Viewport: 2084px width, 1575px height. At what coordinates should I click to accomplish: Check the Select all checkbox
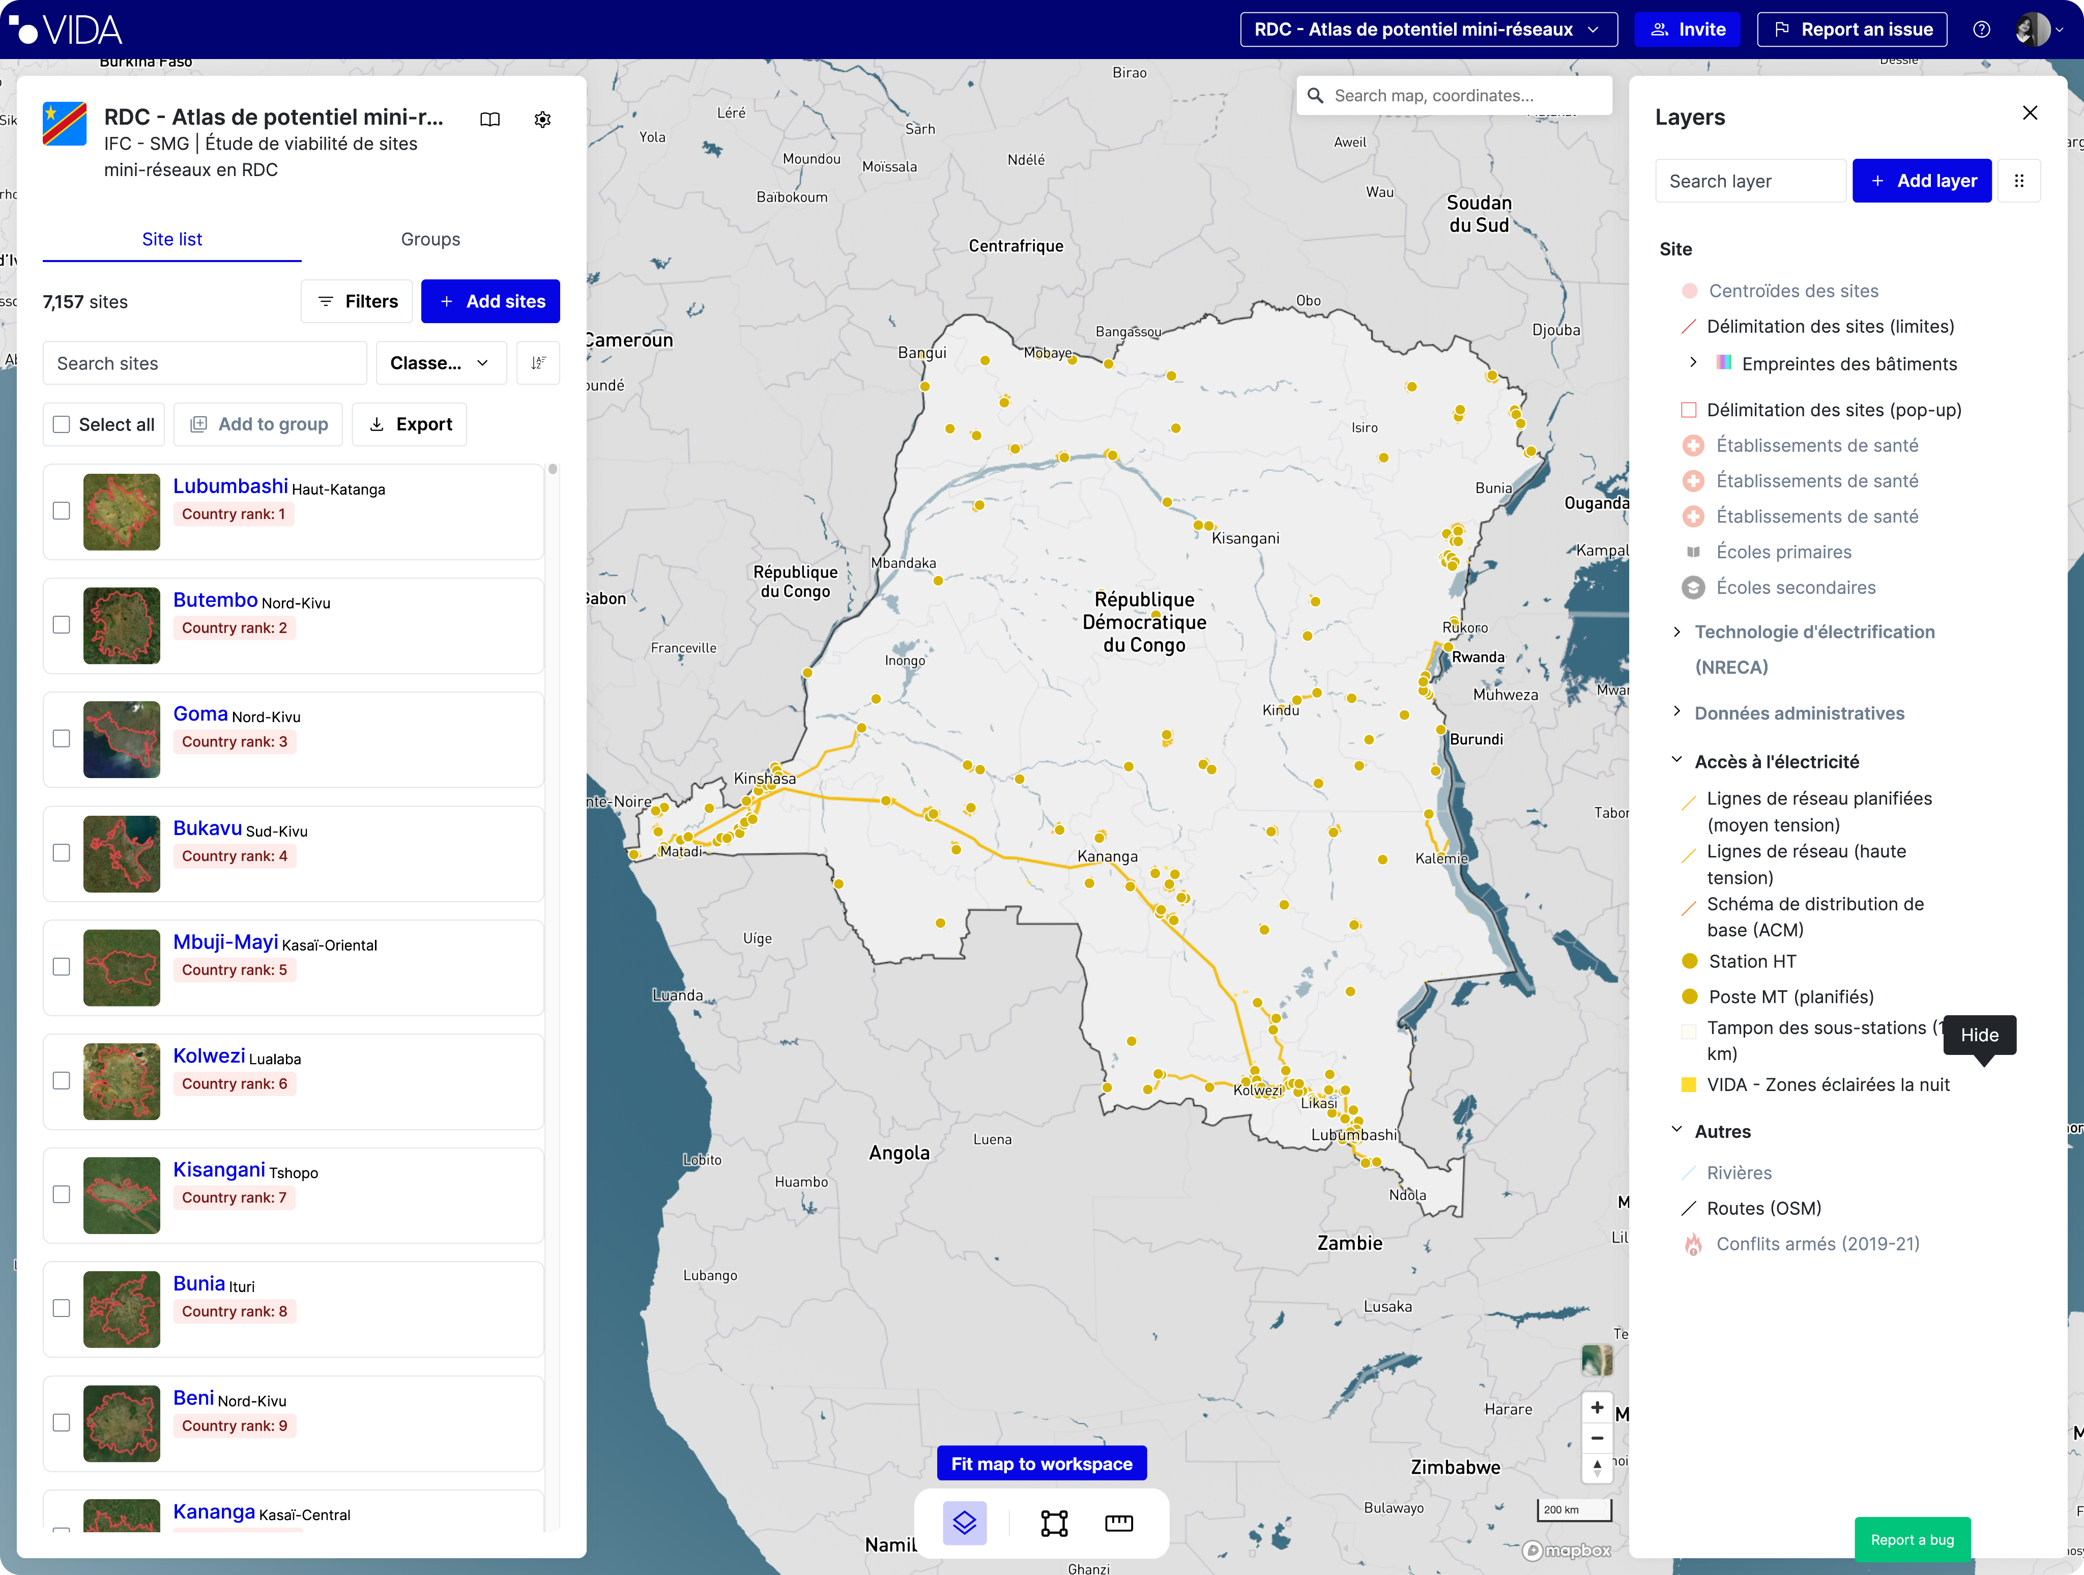pyautogui.click(x=61, y=424)
